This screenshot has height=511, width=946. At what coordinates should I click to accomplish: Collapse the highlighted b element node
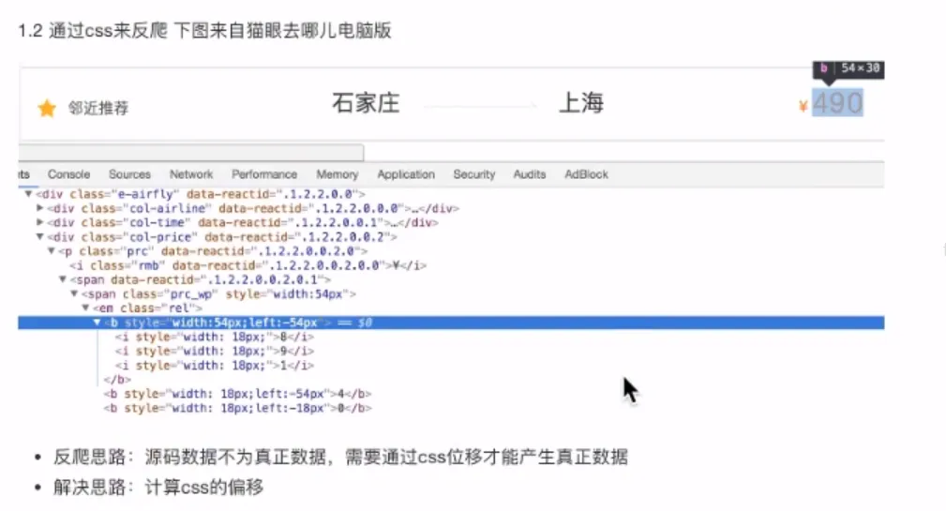[x=97, y=323]
